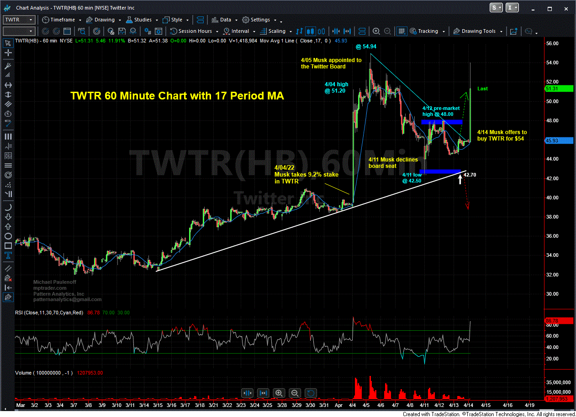This screenshot has height=417, width=576.
Task: Click the Drawing Tools button
Action: pos(474,31)
